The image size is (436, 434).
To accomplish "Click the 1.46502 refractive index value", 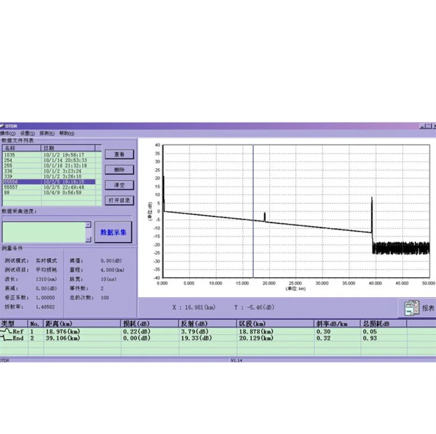I will 45,307.
